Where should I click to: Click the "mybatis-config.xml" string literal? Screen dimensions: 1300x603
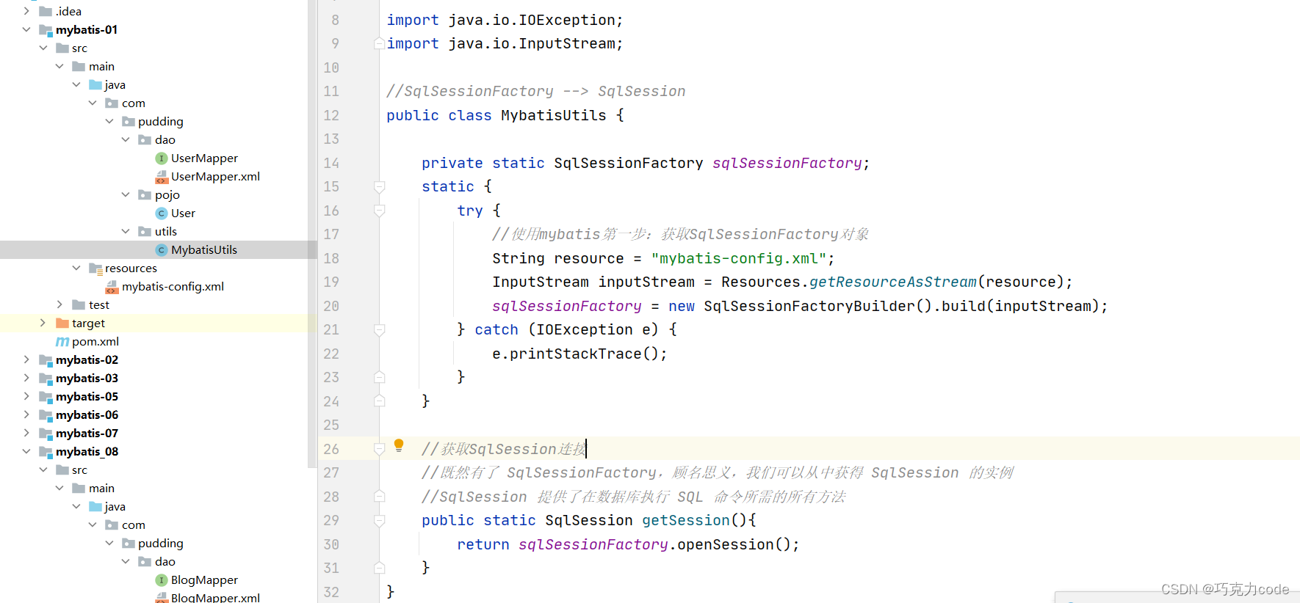coord(739,259)
